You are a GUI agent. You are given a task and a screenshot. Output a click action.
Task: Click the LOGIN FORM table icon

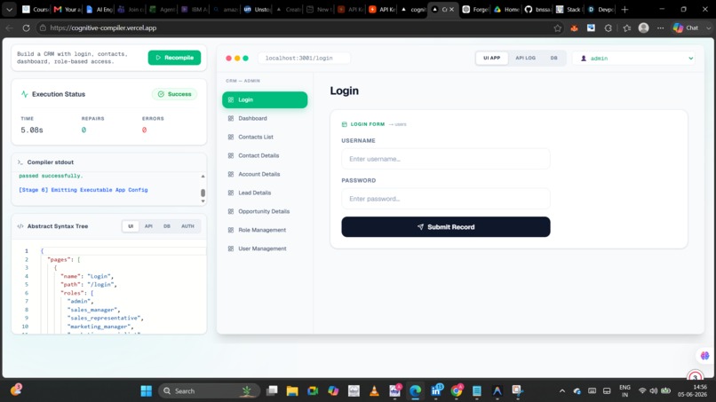coord(345,124)
